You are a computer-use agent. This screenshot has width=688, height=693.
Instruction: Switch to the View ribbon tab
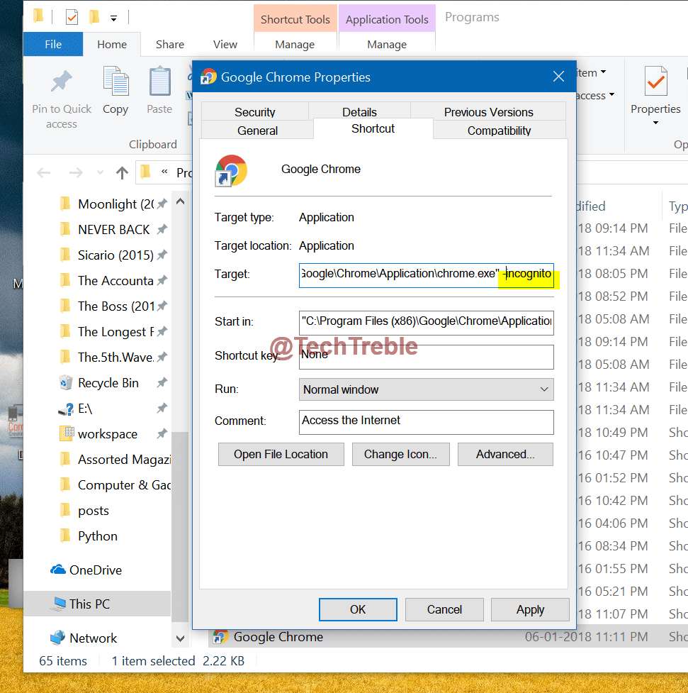coord(225,44)
